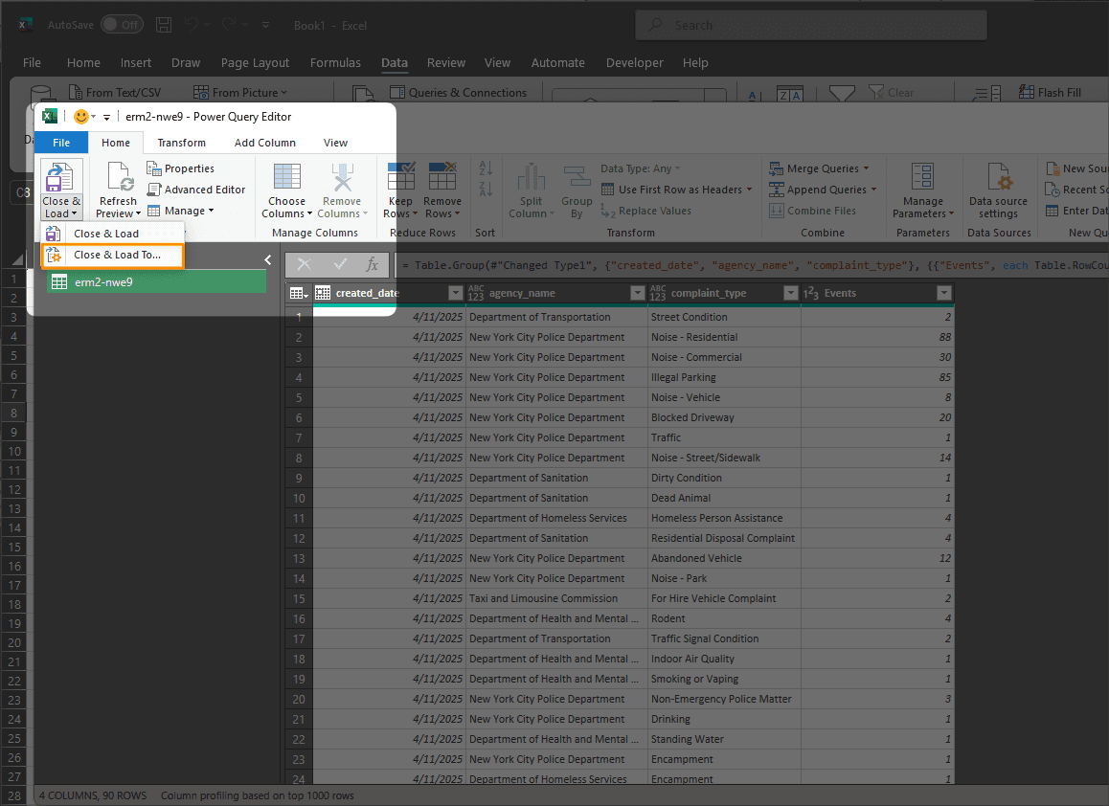
Task: Open the File tab in Power Query
Action: coord(61,143)
